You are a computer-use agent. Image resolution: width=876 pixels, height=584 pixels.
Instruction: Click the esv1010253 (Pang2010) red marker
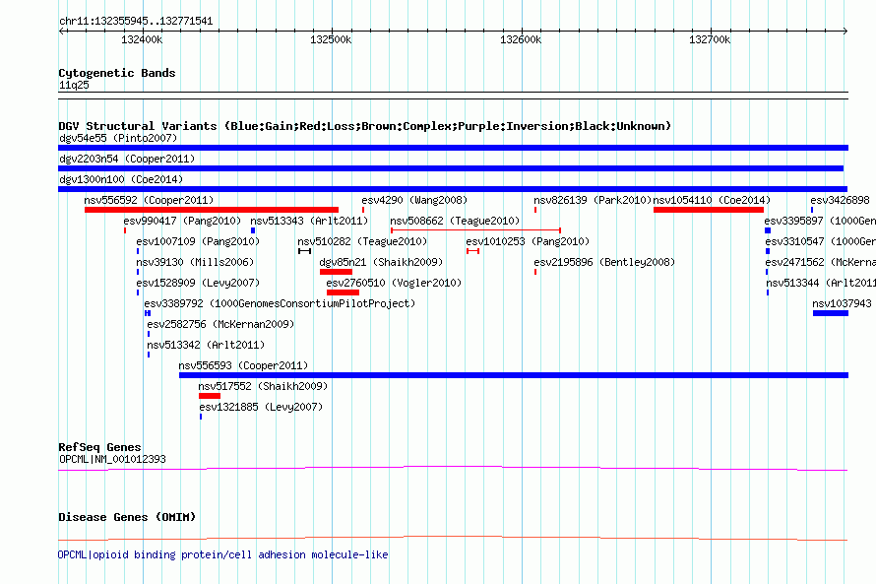point(472,251)
